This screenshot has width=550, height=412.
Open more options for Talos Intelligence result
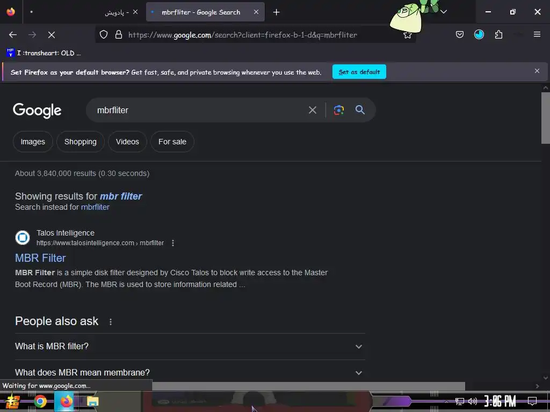(172, 243)
